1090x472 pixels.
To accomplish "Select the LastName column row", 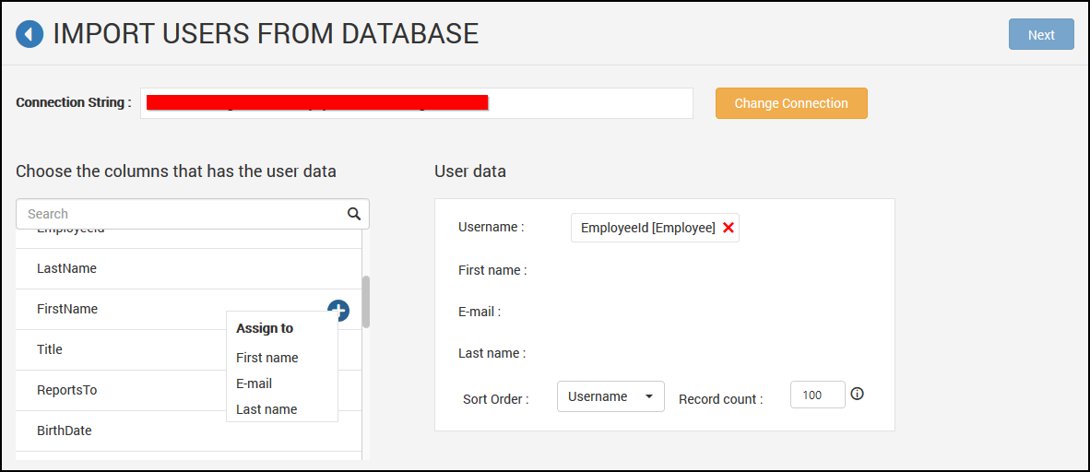I will 188,268.
